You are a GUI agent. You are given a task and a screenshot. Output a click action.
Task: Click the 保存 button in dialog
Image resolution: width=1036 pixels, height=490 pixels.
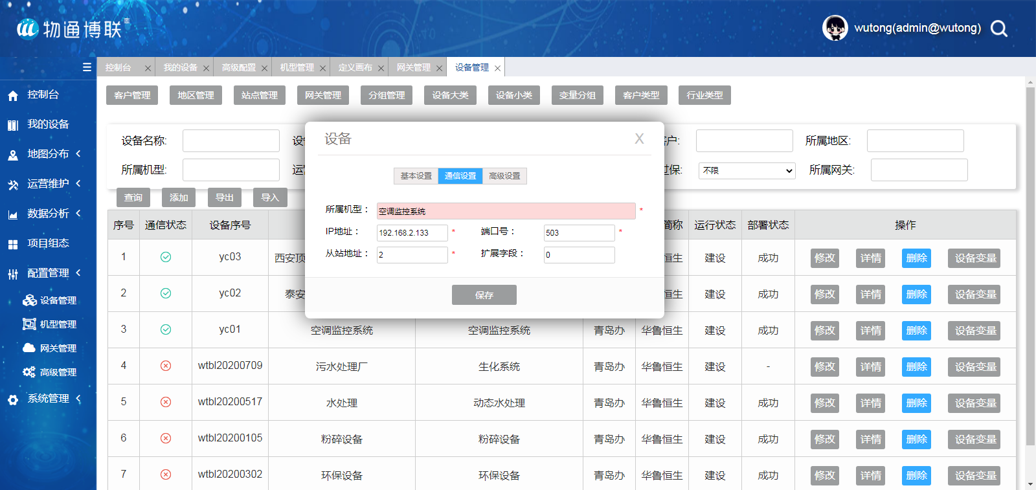484,295
